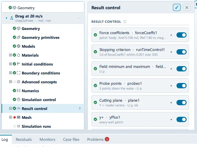Click the flag icon for Initial conditions
This screenshot has width=197, height=147.
coord(18,64)
